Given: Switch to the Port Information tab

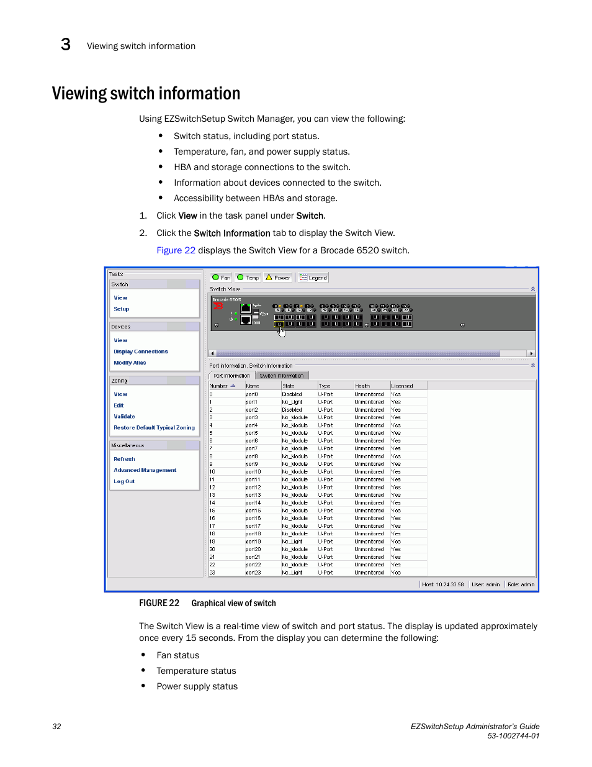Looking at the screenshot, I should click(231, 376).
